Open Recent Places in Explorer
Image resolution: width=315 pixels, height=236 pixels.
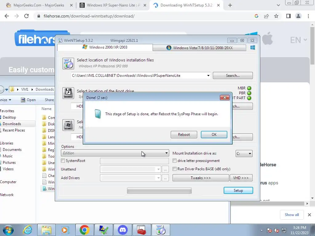coord(14,130)
